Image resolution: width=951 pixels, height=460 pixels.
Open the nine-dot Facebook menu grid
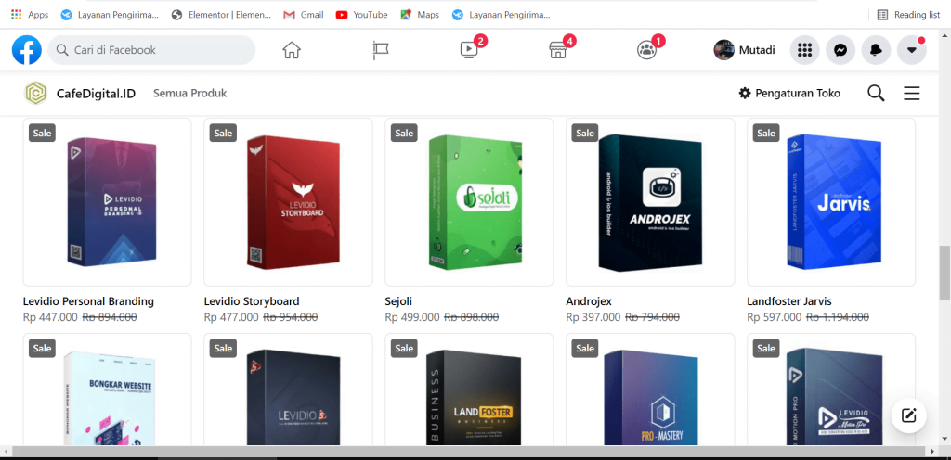pyautogui.click(x=804, y=50)
